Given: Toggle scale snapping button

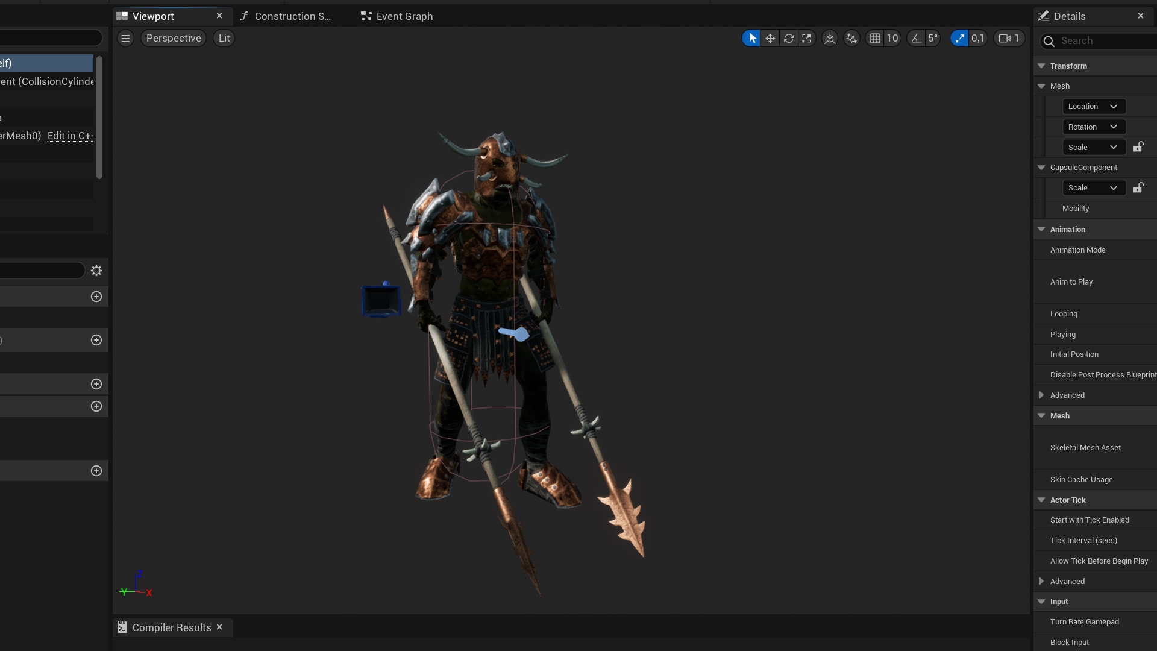Looking at the screenshot, I should click(x=959, y=39).
